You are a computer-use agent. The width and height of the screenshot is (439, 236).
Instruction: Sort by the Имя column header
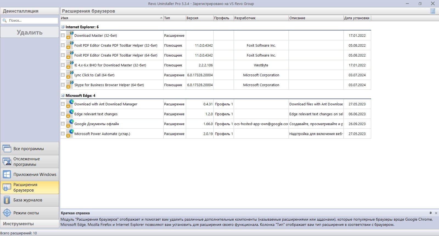tap(112, 18)
